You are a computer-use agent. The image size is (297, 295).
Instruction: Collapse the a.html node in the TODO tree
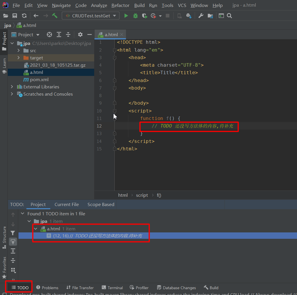(x=36, y=229)
